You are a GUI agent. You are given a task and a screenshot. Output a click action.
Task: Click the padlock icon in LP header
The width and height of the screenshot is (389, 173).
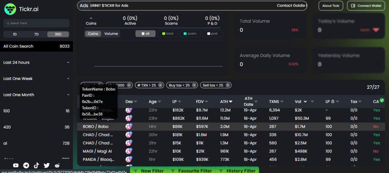[x=333, y=102]
